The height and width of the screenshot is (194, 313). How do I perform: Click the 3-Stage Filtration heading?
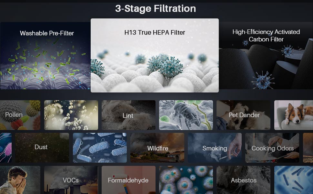click(x=156, y=9)
